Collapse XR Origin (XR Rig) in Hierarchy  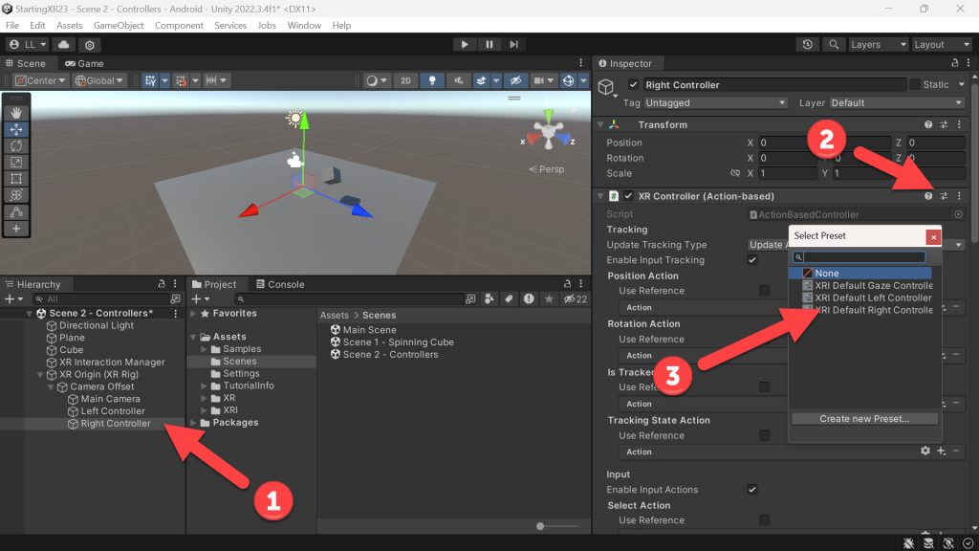point(40,375)
